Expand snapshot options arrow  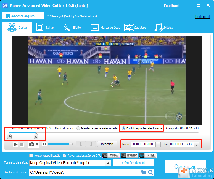37,144
